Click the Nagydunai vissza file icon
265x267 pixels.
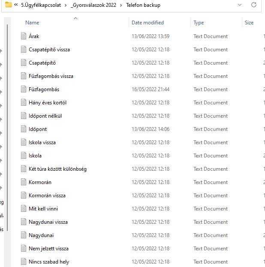pyautogui.click(x=24, y=222)
